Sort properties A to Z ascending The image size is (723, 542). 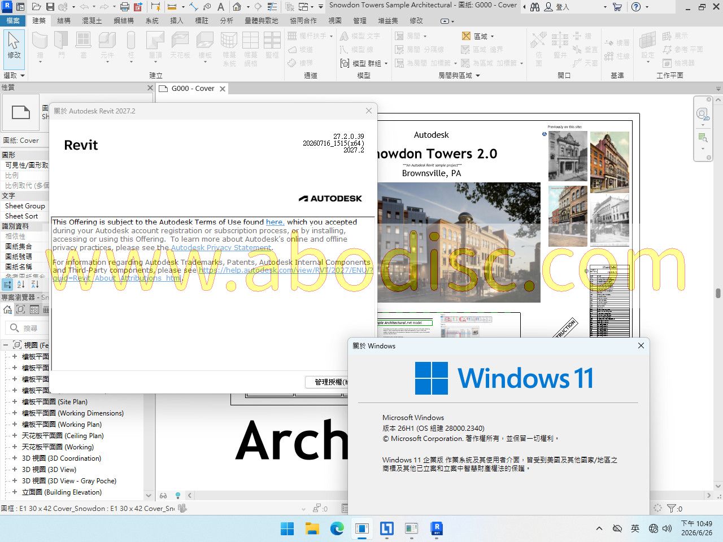[x=21, y=285]
